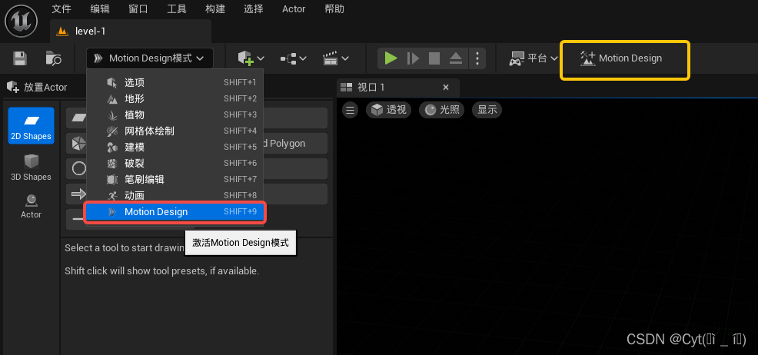Change the 光照 lit view mode
The width and height of the screenshot is (758, 355).
tap(442, 110)
